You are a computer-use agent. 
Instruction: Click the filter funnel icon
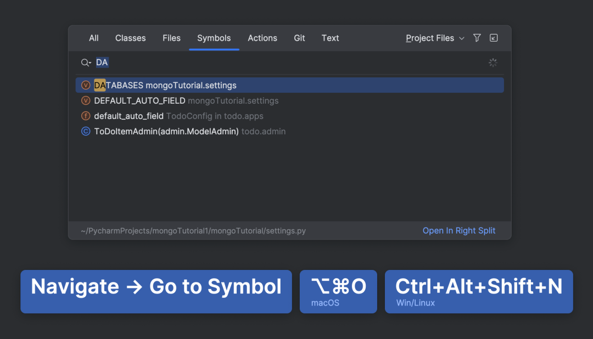coord(477,38)
